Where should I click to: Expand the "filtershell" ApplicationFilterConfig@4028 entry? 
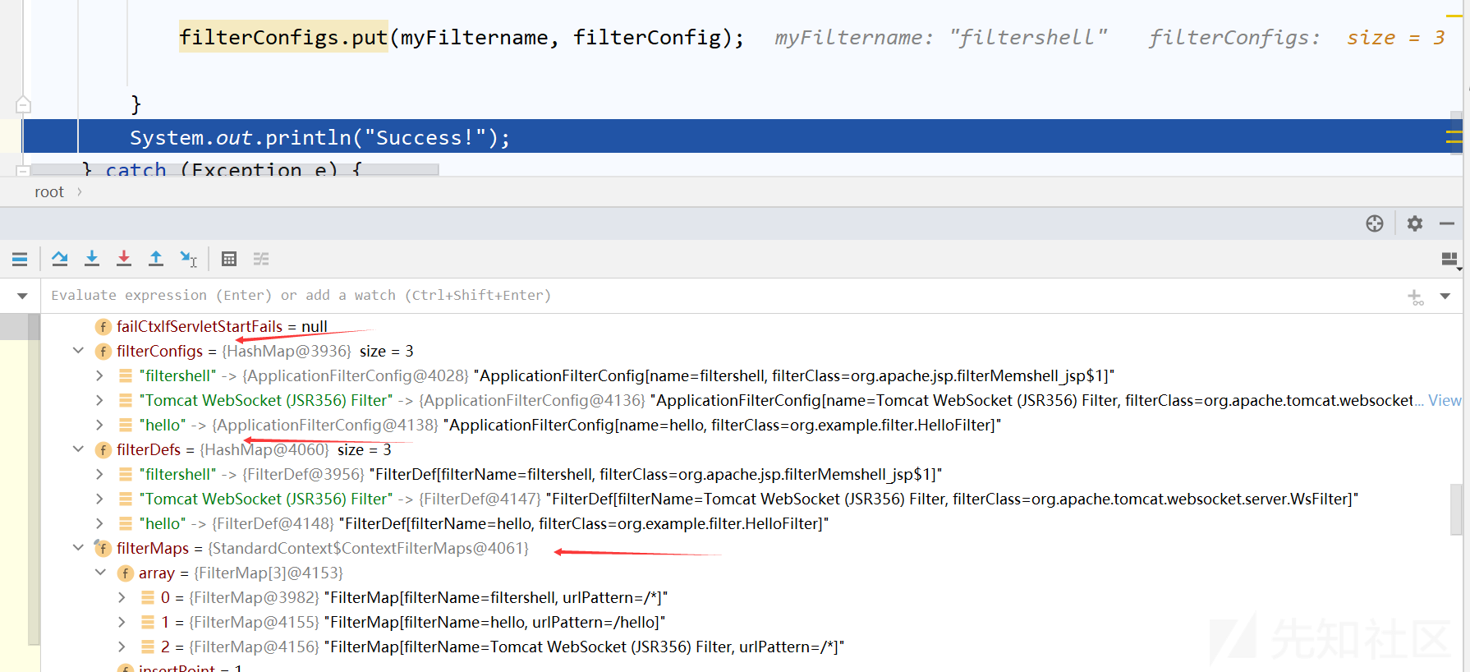coord(99,375)
